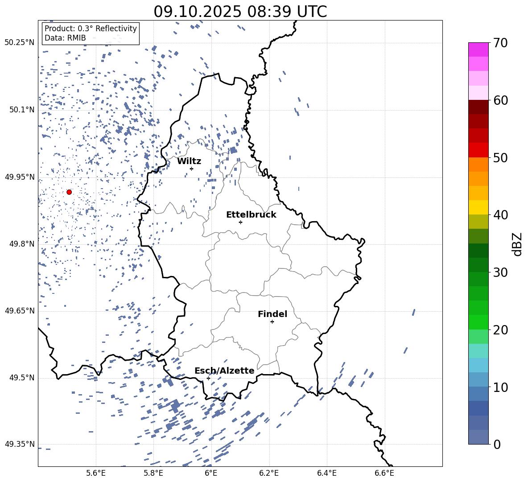Click the 50.25°N latitude tick label
Viewport: 528px width, 482px height.
click(20, 43)
